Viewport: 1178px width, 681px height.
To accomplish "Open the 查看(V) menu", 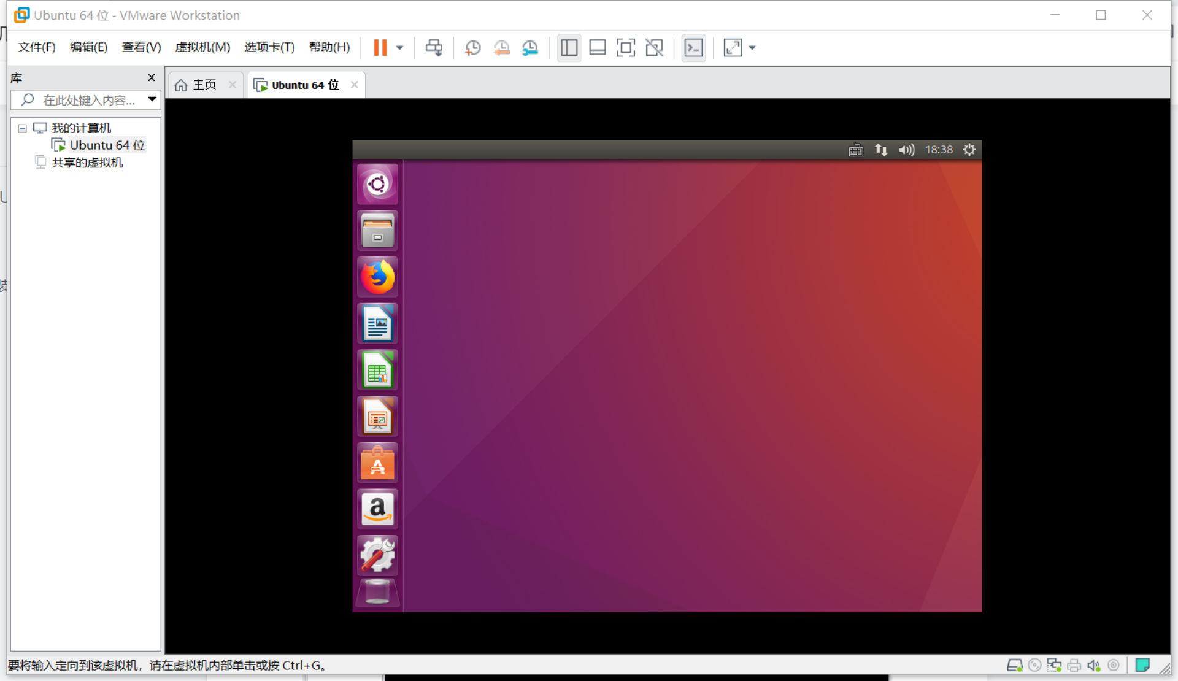I will point(141,47).
